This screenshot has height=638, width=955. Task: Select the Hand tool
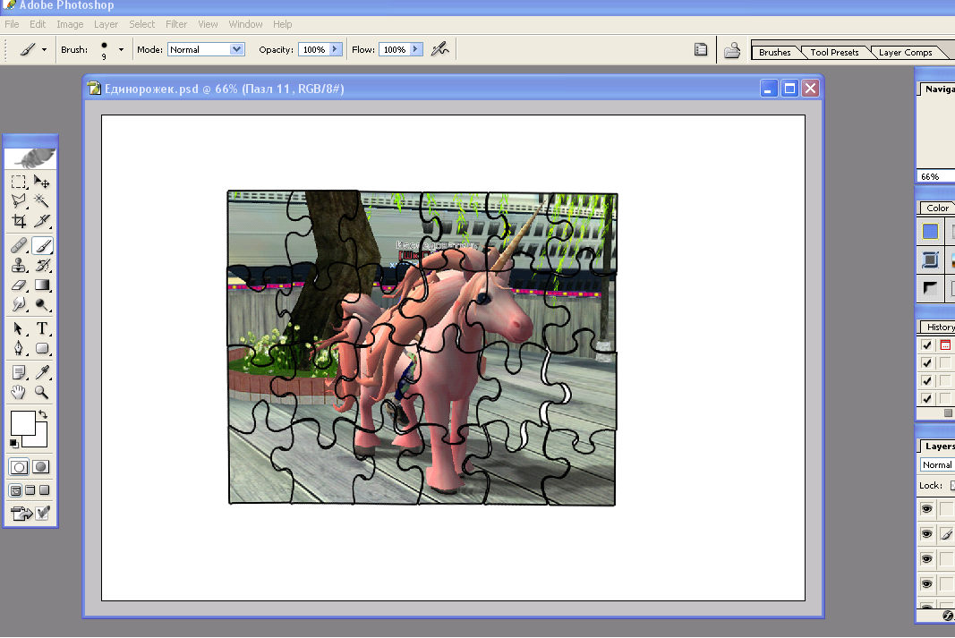pyautogui.click(x=19, y=392)
